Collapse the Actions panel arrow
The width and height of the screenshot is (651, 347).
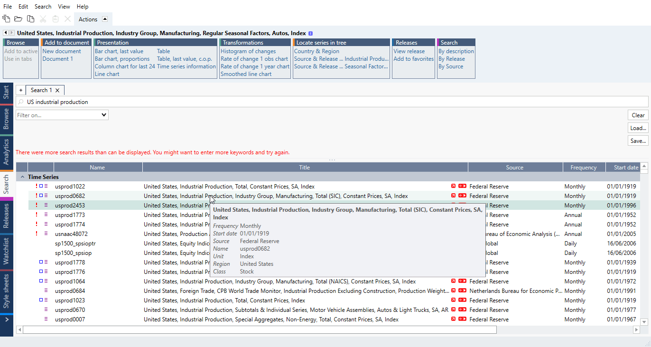click(105, 19)
